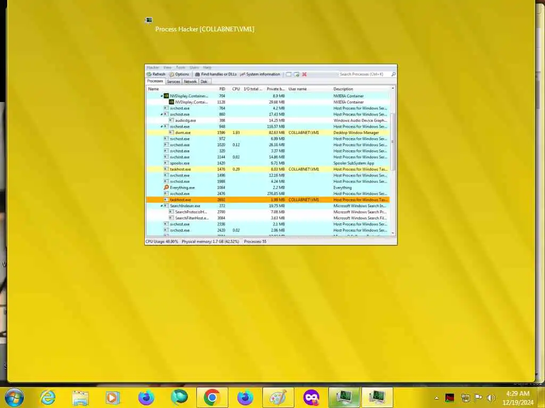The width and height of the screenshot is (545, 408).
Task: Switch to the Services tab
Action: click(x=173, y=81)
